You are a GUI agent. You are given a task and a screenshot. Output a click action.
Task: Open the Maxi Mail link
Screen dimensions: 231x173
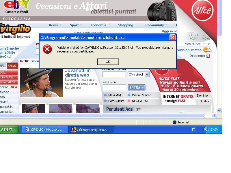pos(114,95)
